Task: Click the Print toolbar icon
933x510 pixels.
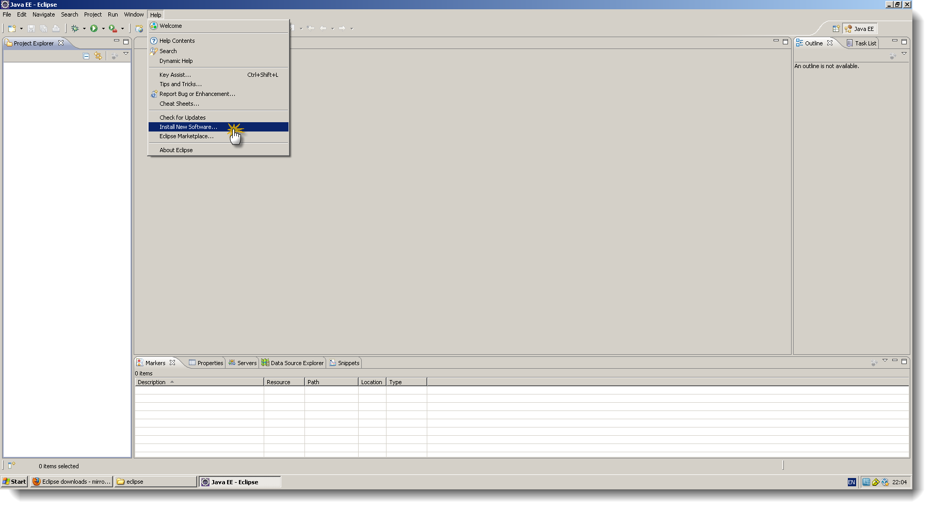Action: [56, 28]
